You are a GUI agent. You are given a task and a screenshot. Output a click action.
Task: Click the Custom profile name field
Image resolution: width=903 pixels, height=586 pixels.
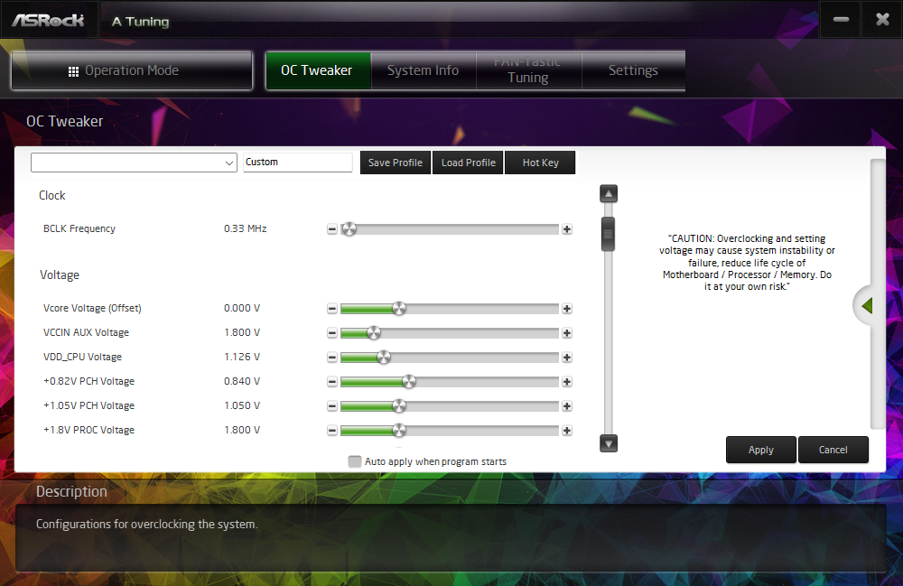coord(298,163)
